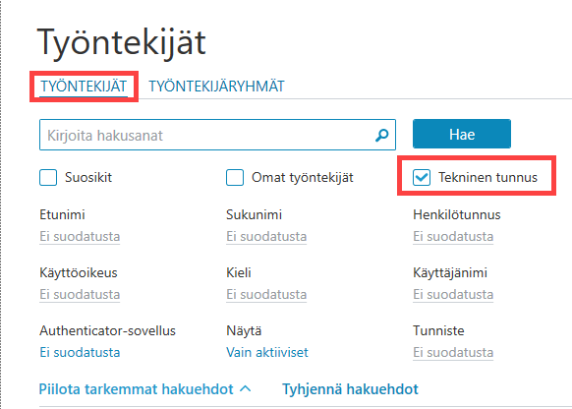
Task: Click the magnifying glass search icon
Action: [x=382, y=135]
